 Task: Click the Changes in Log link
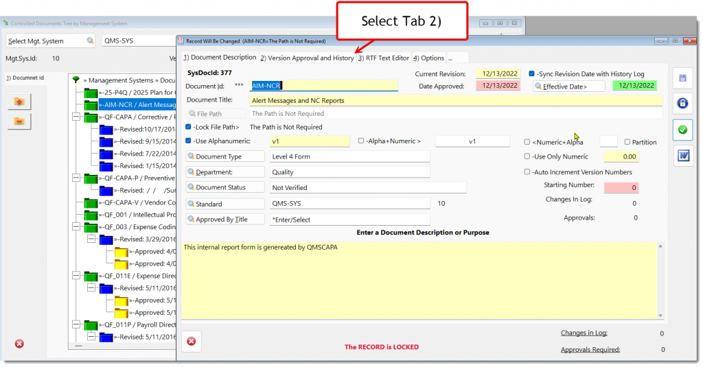pos(584,333)
